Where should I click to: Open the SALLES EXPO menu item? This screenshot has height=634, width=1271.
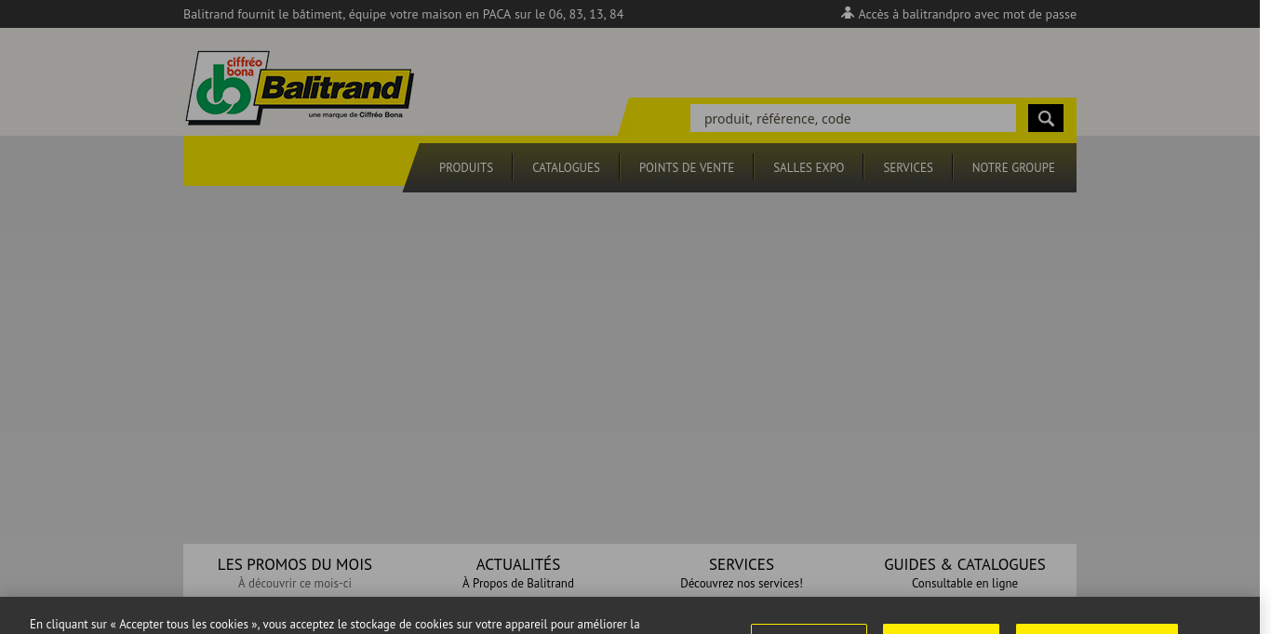809,167
